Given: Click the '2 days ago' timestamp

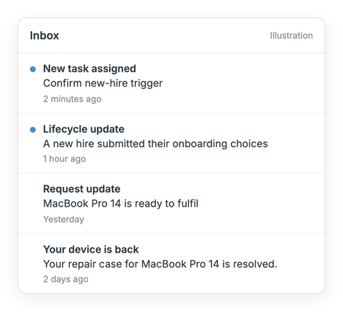Looking at the screenshot, I should click(66, 279).
